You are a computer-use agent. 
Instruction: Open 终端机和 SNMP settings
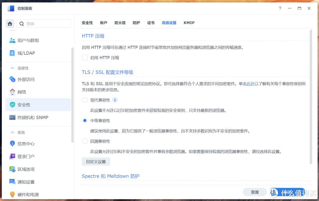pos(33,117)
